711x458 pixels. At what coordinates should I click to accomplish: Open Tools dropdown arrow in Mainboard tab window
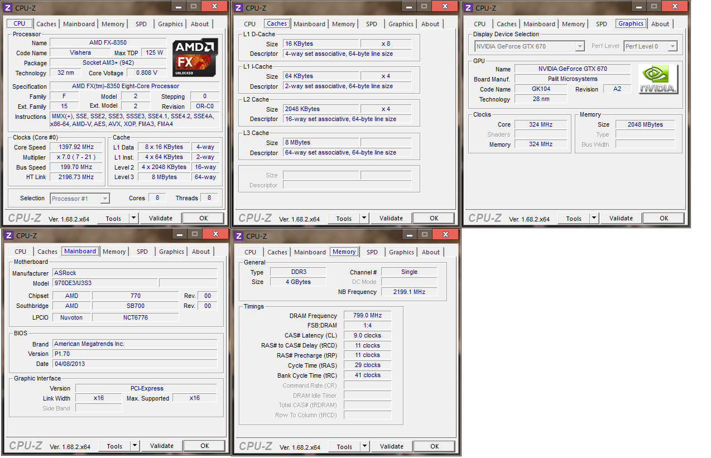135,446
